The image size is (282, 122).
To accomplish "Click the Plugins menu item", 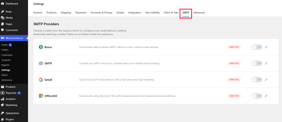I will [x=10, y=119].
